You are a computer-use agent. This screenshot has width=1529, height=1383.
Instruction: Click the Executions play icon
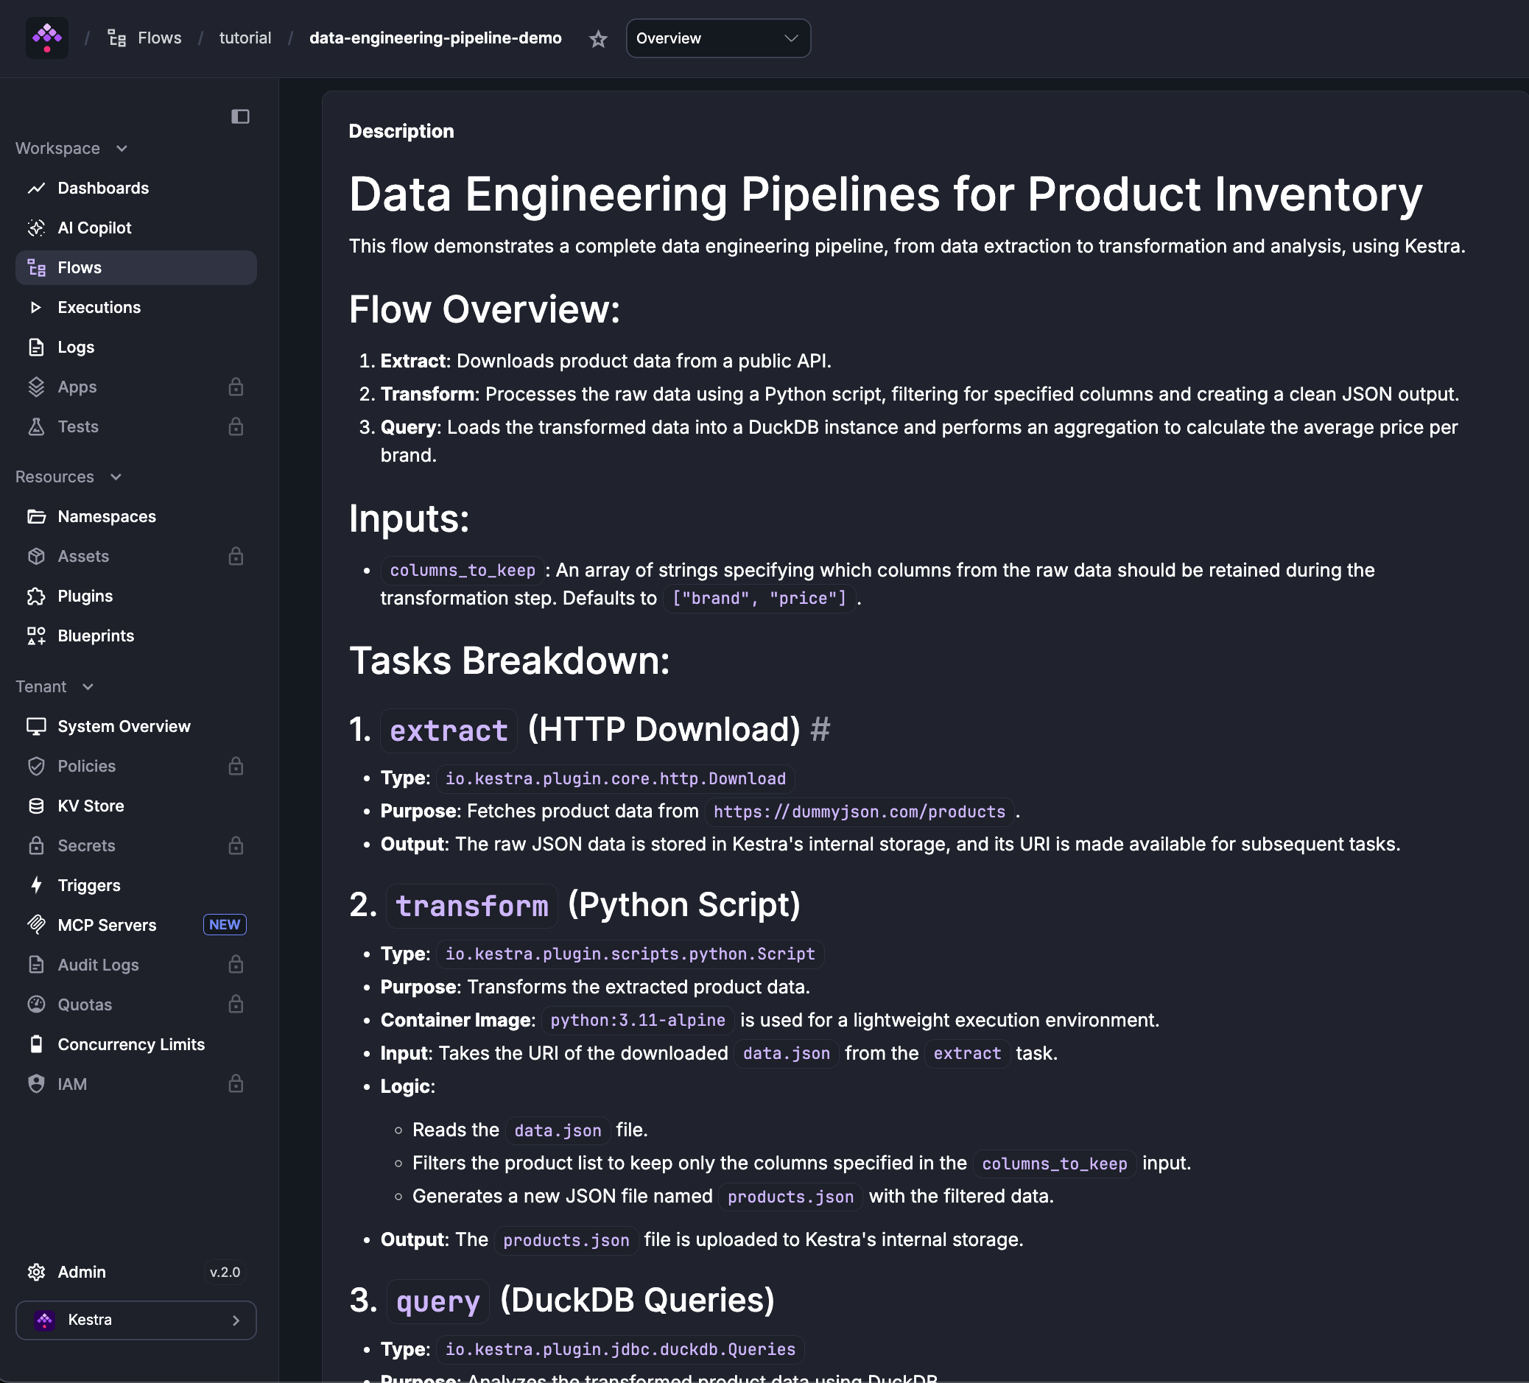[x=36, y=307]
